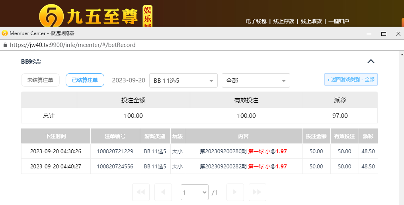Maximize the Member Center window
This screenshot has width=404, height=205.
(384, 34)
